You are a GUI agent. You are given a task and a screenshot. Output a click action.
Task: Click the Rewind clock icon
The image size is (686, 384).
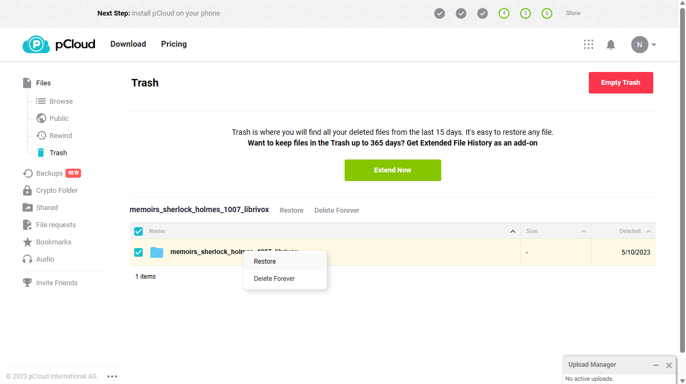click(41, 135)
